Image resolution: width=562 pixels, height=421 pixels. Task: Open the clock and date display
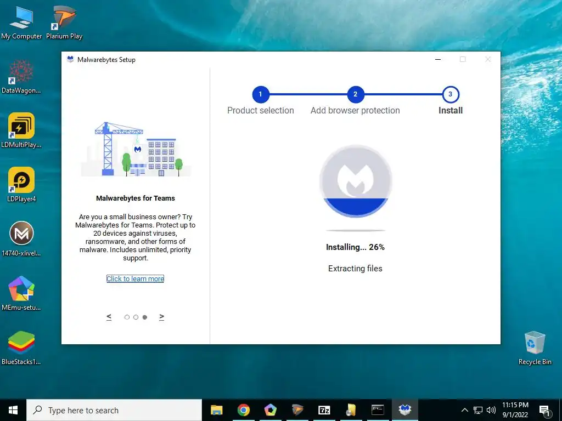click(x=515, y=410)
